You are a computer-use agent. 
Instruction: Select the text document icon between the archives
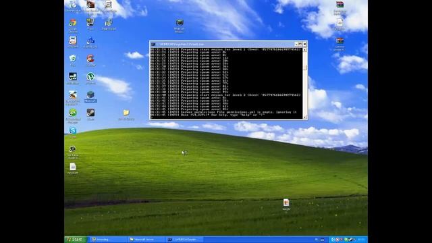click(x=340, y=22)
